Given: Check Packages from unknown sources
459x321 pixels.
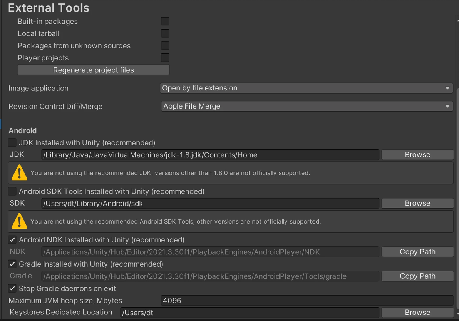Looking at the screenshot, I should tap(165, 46).
